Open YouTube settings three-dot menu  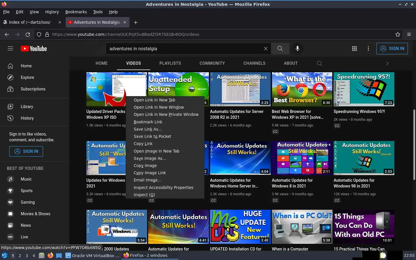[x=368, y=49]
